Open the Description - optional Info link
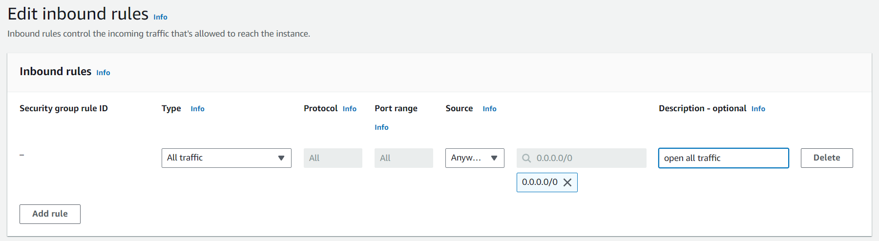The width and height of the screenshot is (879, 241). 758,109
